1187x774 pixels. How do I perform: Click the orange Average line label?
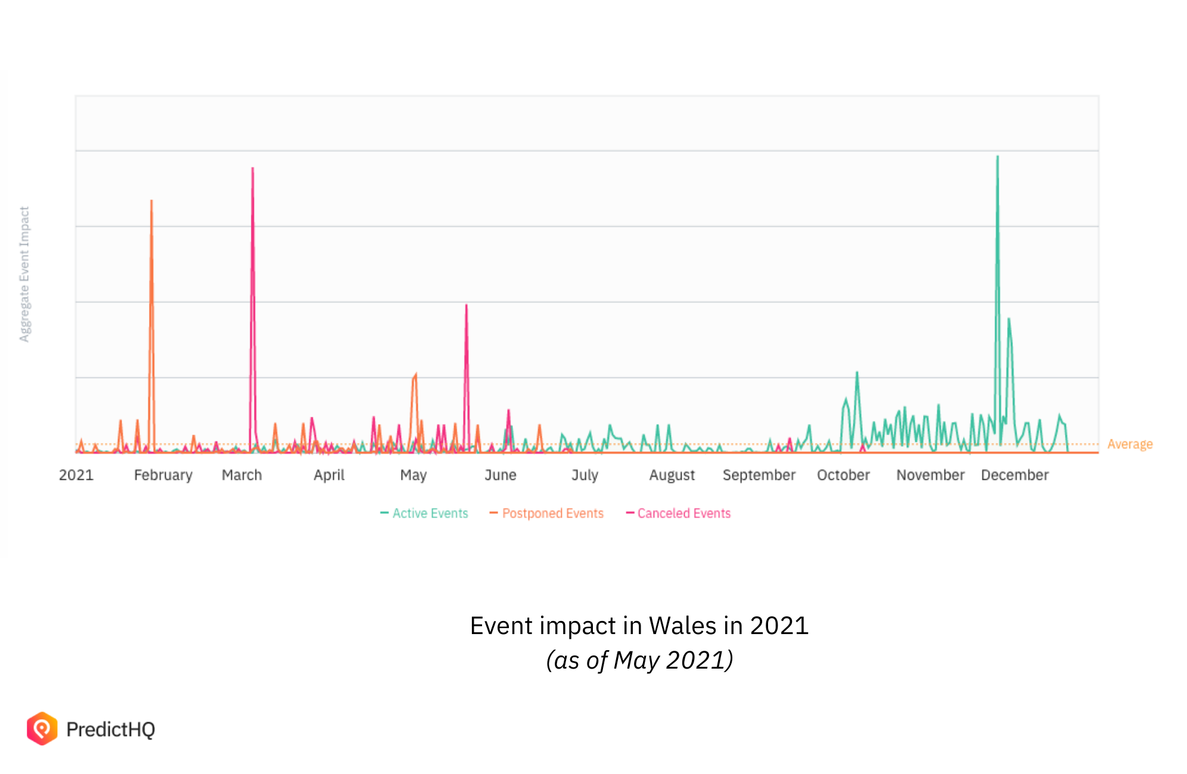coord(1129,444)
